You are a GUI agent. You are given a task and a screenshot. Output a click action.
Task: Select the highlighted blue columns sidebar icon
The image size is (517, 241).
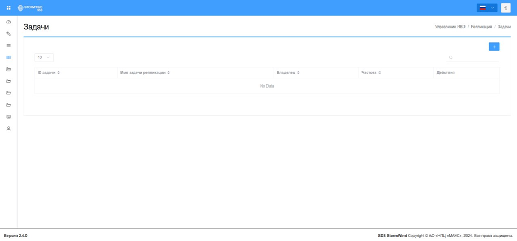tap(8, 57)
